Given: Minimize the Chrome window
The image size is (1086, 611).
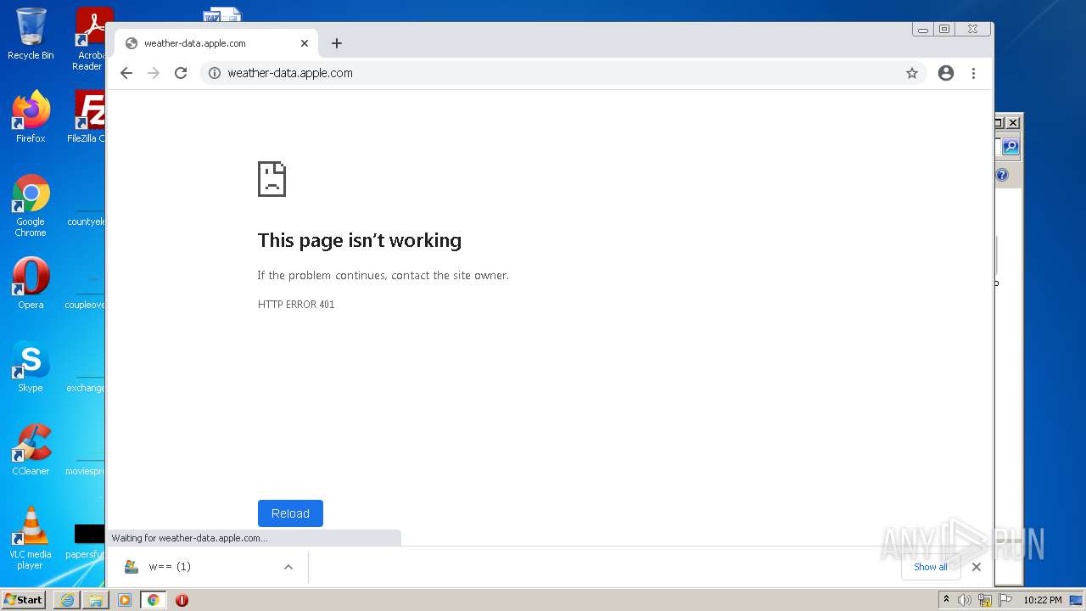Looking at the screenshot, I should 923,30.
